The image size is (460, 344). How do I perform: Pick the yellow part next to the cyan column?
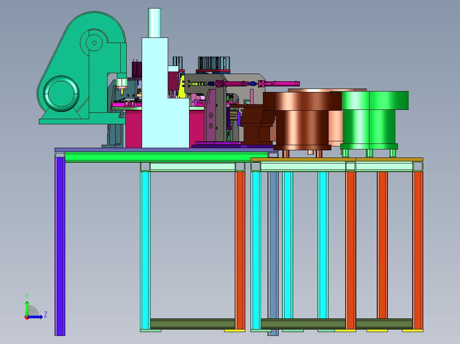pos(182,87)
